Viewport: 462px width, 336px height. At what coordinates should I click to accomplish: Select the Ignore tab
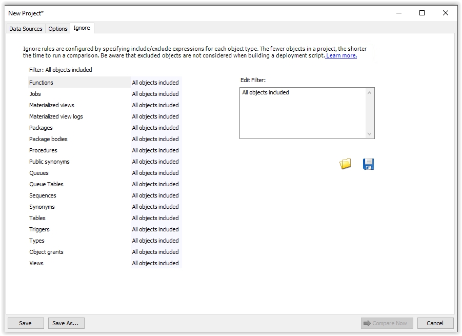click(x=82, y=28)
